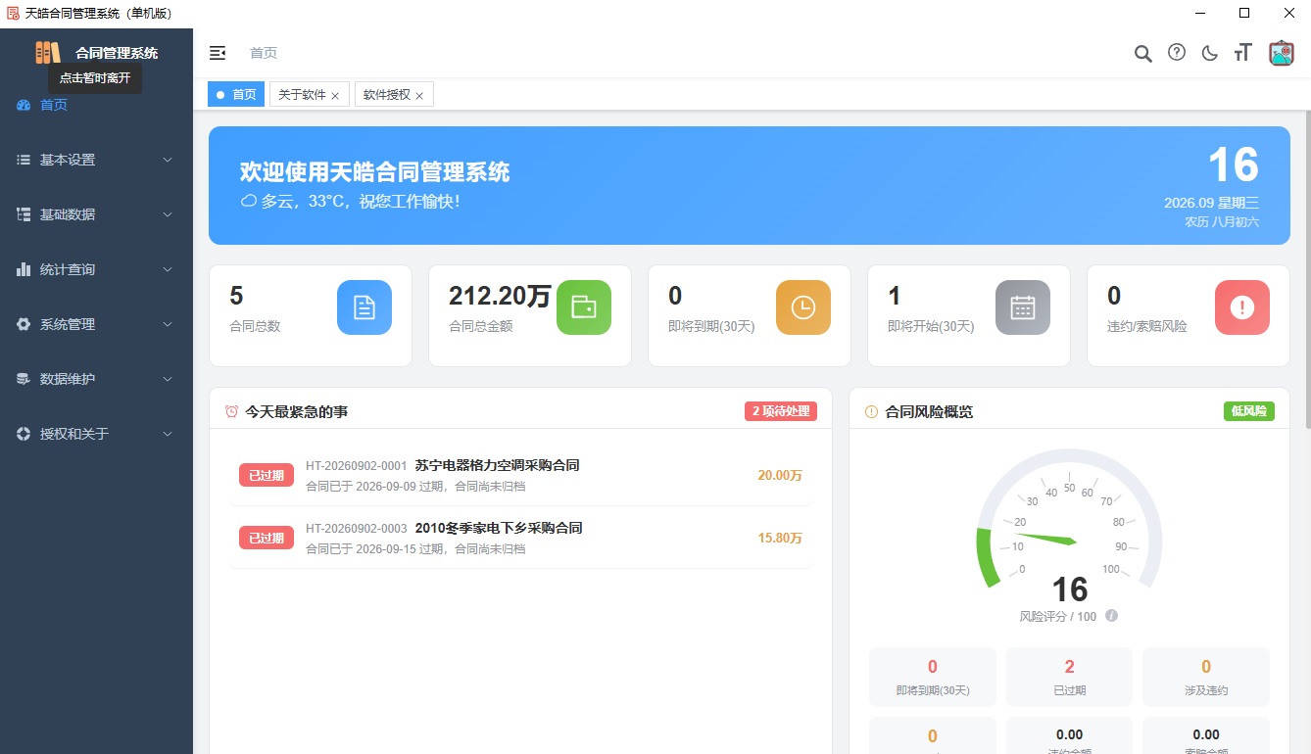Click contract number HT-20260902-0001

357,466
